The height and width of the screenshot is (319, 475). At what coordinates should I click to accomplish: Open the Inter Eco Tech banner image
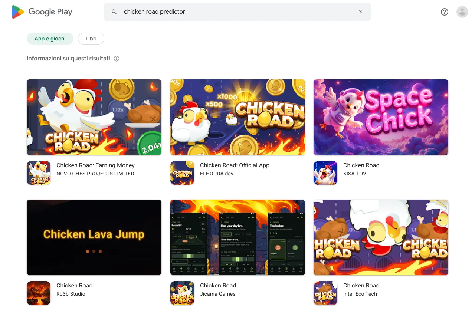[381, 237]
